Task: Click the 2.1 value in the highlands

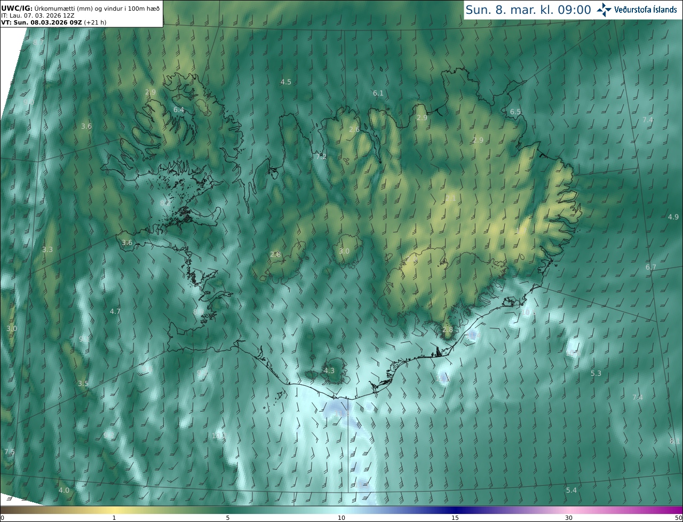Action: pos(451,198)
